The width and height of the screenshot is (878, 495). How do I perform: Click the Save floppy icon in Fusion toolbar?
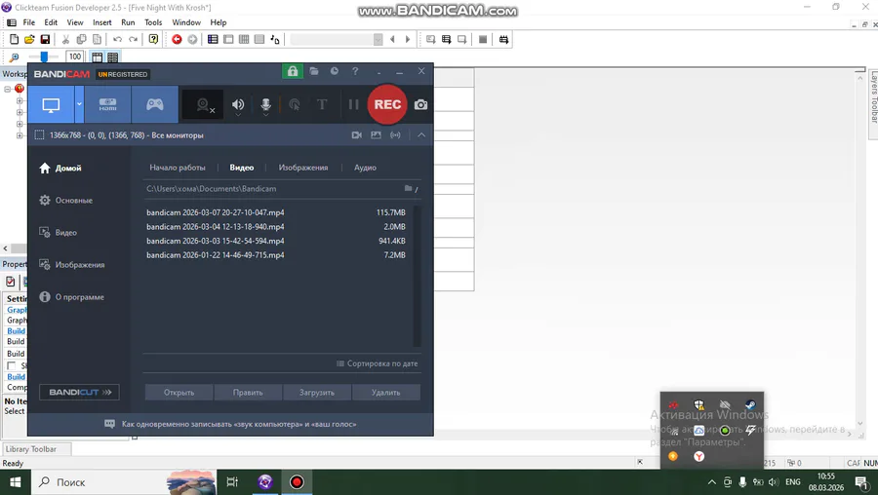[45, 39]
